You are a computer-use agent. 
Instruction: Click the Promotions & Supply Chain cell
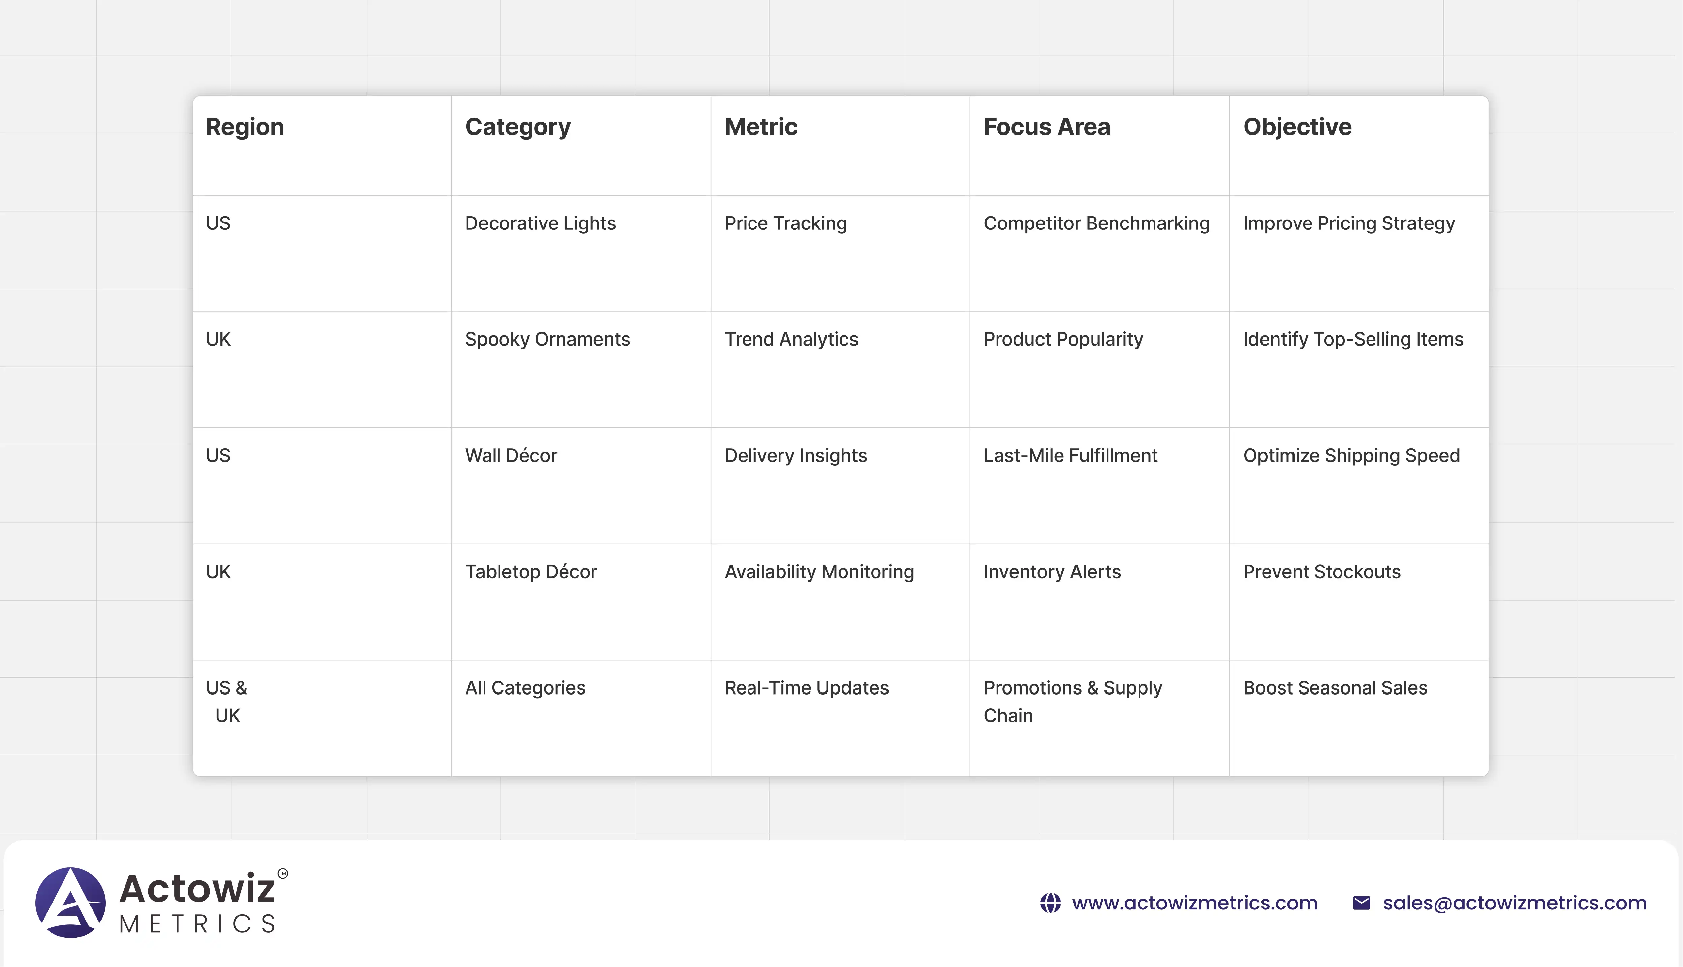tap(1072, 701)
